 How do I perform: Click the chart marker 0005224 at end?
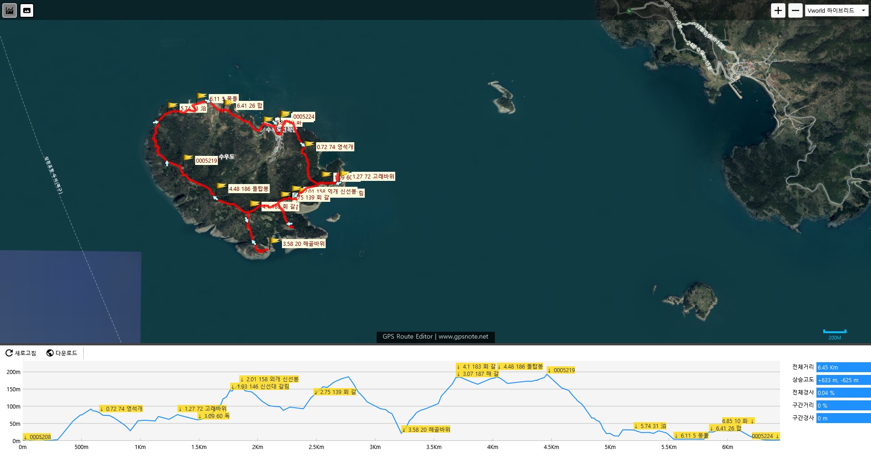(765, 436)
